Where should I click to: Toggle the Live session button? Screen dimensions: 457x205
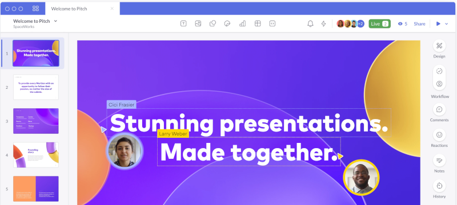pos(379,24)
